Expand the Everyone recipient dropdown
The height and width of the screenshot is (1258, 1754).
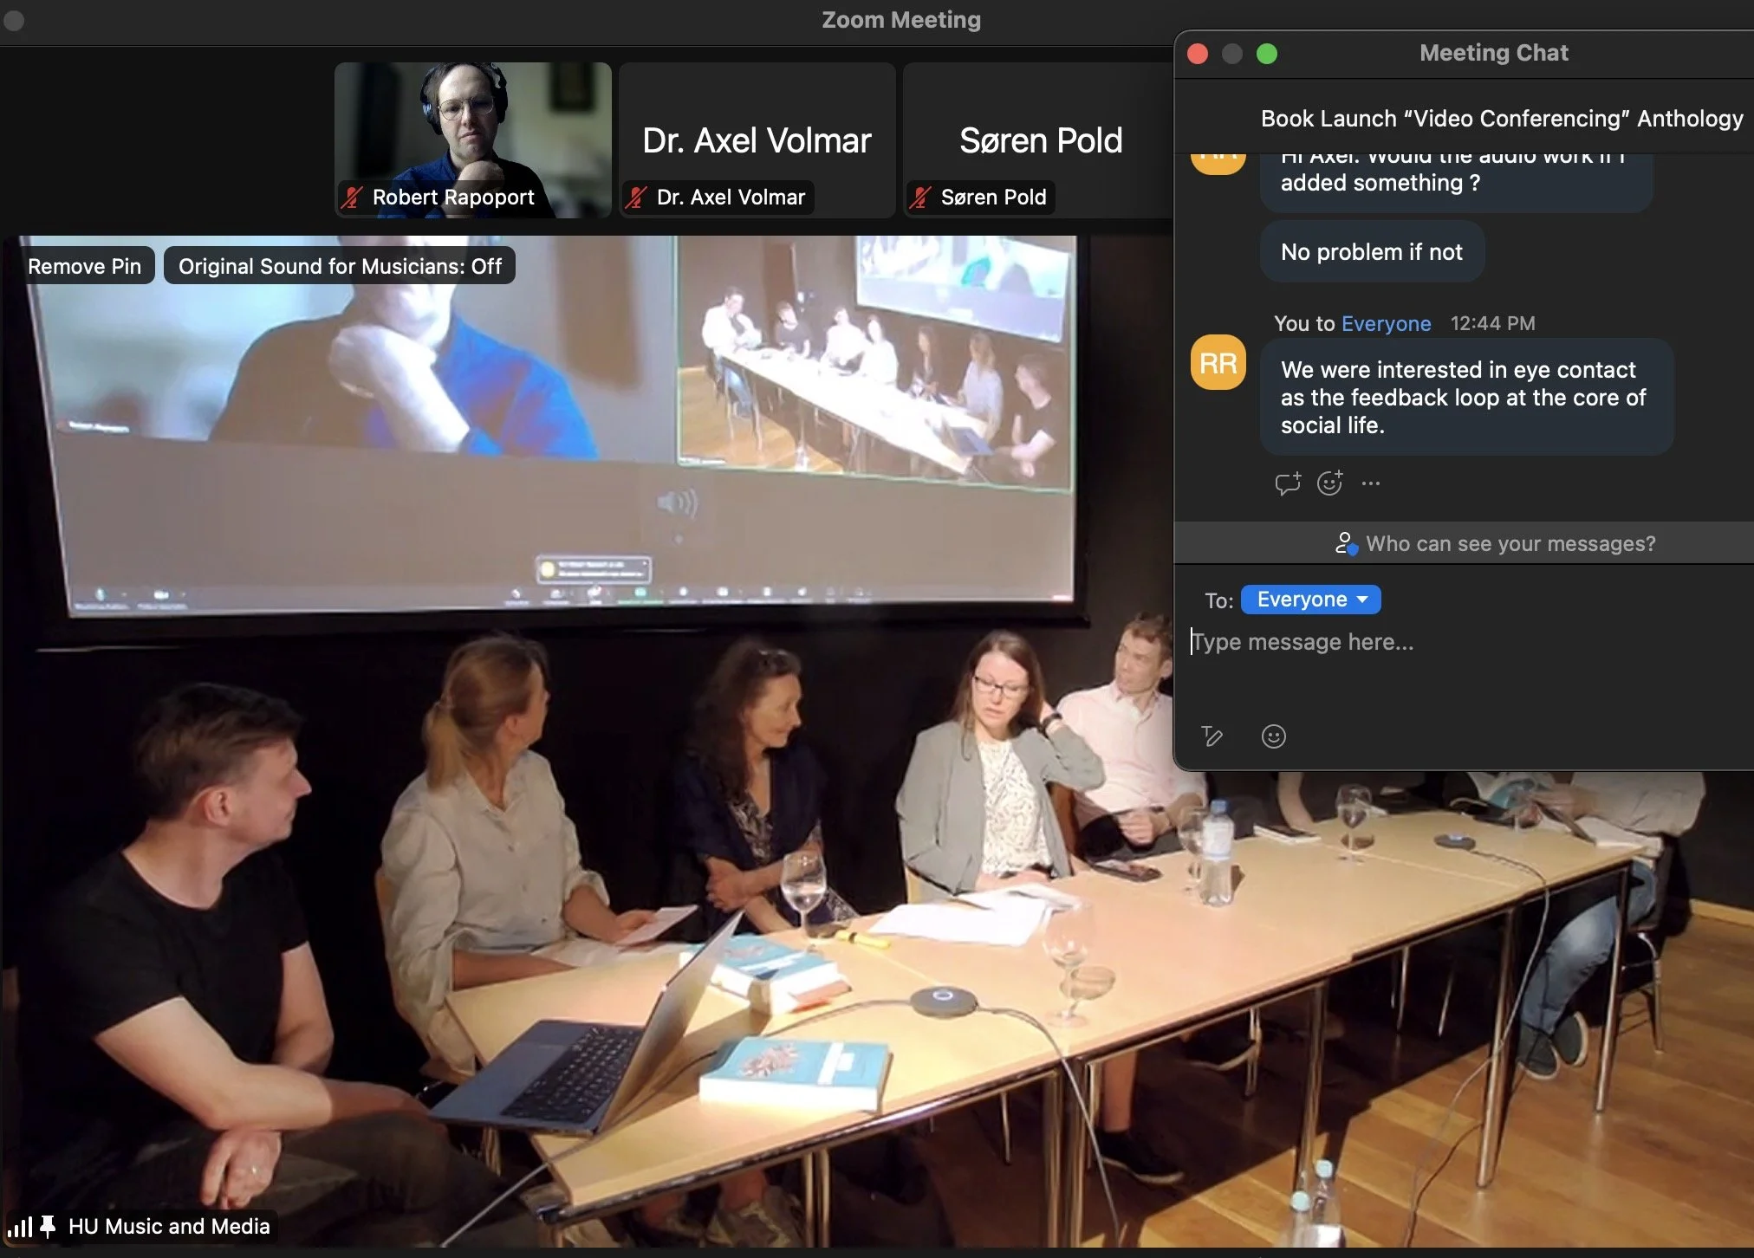(1310, 600)
